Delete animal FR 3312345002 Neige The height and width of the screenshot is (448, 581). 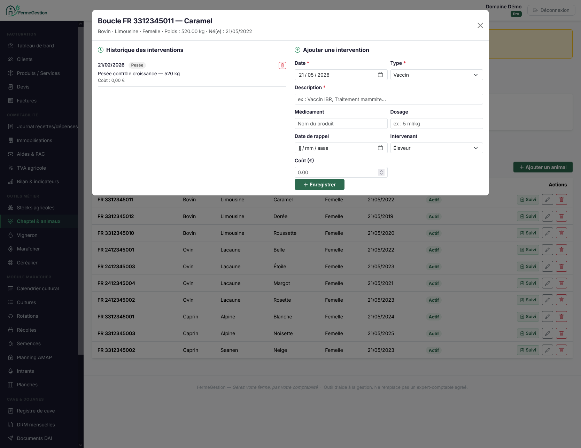tap(561, 350)
